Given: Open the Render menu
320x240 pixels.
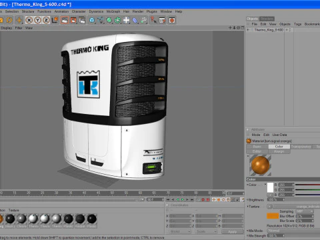Looking at the screenshot, I should point(138,11).
